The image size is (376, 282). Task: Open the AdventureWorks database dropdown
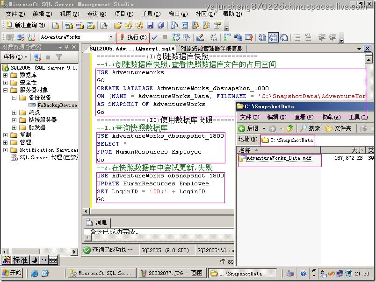[111, 37]
